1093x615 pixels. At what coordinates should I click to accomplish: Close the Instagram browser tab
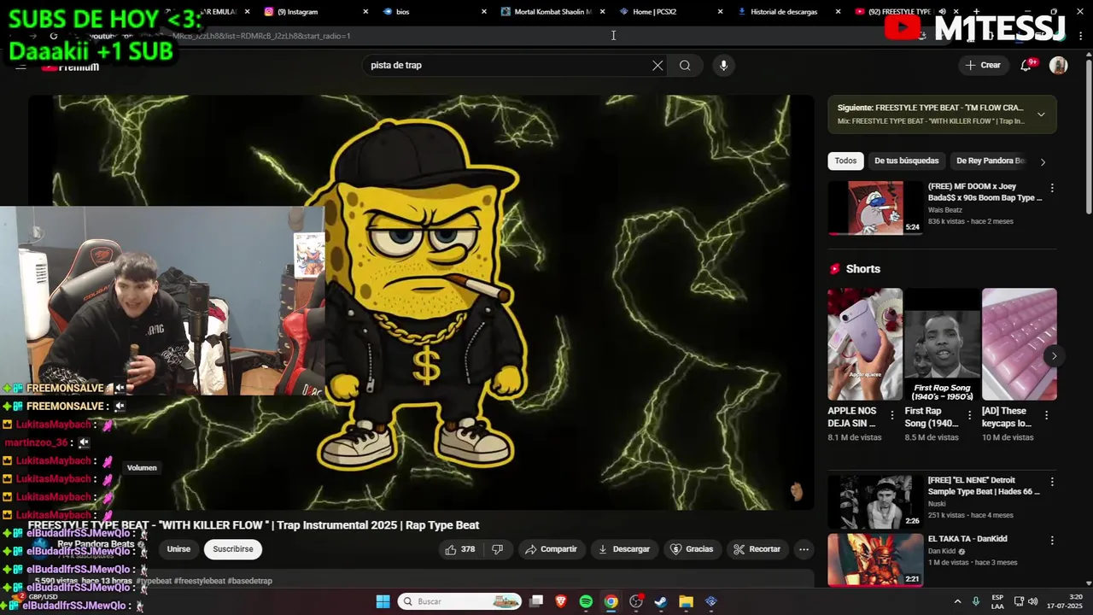pyautogui.click(x=366, y=12)
